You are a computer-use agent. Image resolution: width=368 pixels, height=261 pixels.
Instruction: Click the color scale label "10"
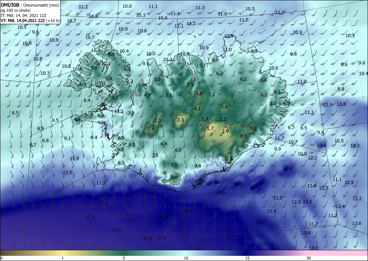pos(186,258)
